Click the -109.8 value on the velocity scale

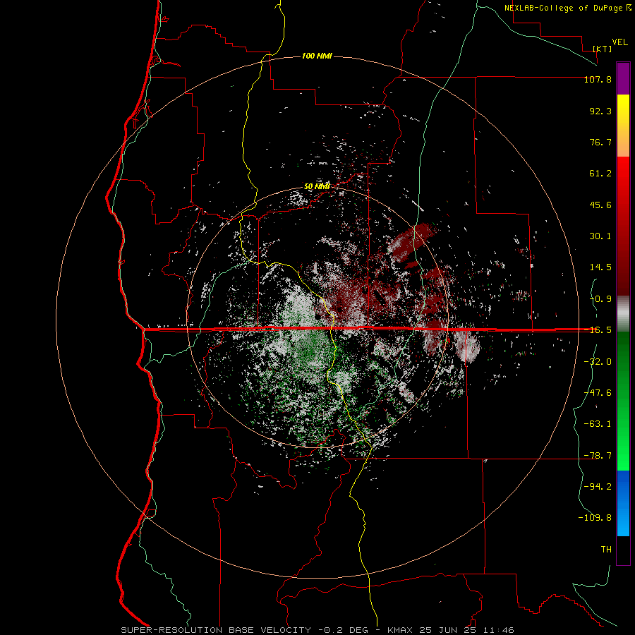[x=595, y=518]
